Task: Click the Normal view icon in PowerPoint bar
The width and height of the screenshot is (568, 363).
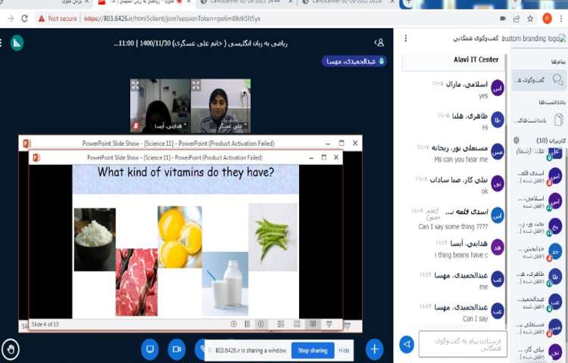Action: click(x=281, y=324)
